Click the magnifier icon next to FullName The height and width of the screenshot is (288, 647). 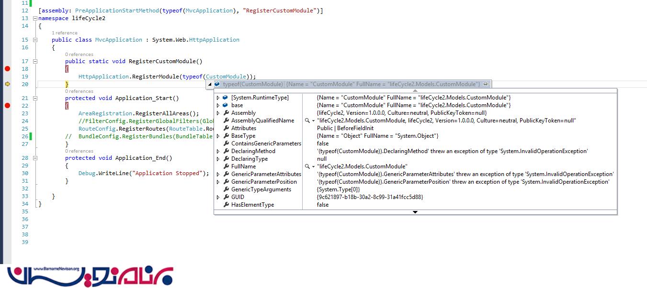tap(307, 166)
